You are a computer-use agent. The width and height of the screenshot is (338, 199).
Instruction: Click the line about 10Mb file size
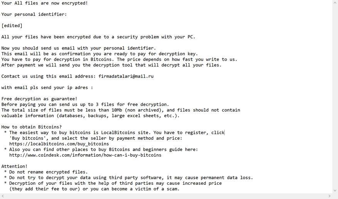point(120,110)
